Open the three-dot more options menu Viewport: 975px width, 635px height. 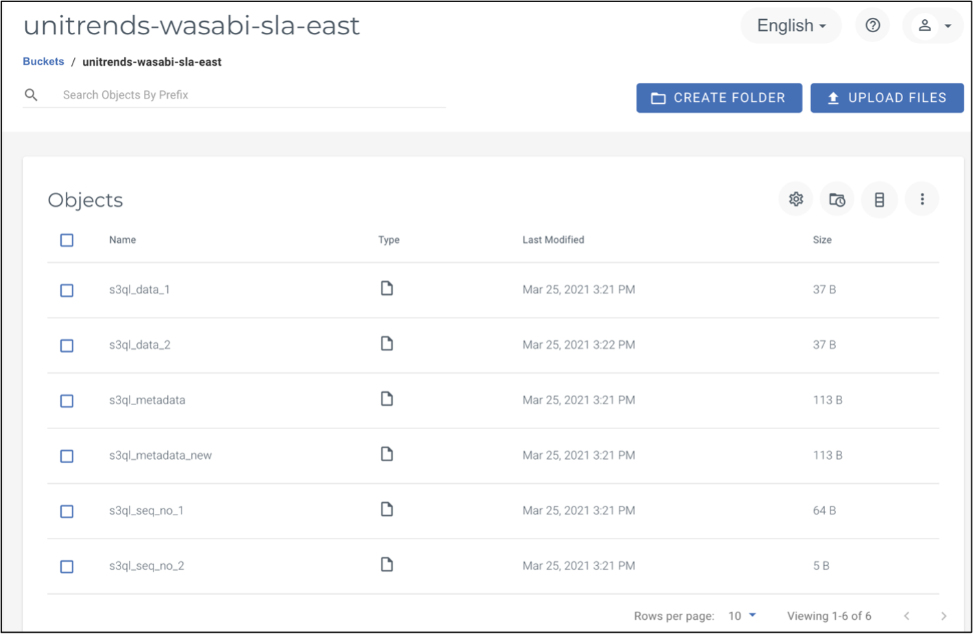[x=922, y=199]
